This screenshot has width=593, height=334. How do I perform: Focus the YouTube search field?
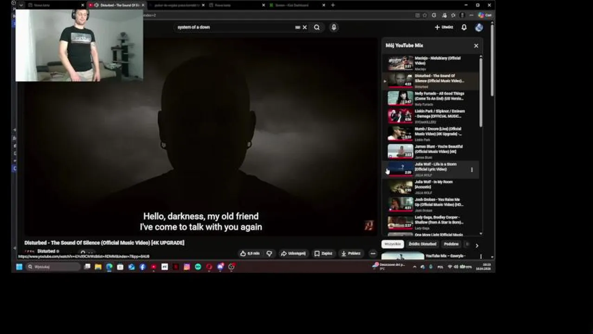(234, 27)
